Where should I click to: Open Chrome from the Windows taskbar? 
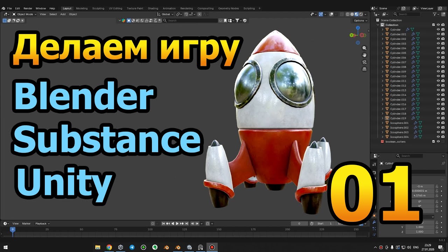point(109,247)
